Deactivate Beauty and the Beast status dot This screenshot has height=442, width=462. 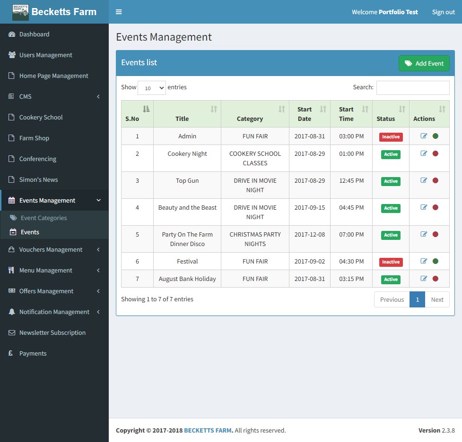pyautogui.click(x=436, y=207)
